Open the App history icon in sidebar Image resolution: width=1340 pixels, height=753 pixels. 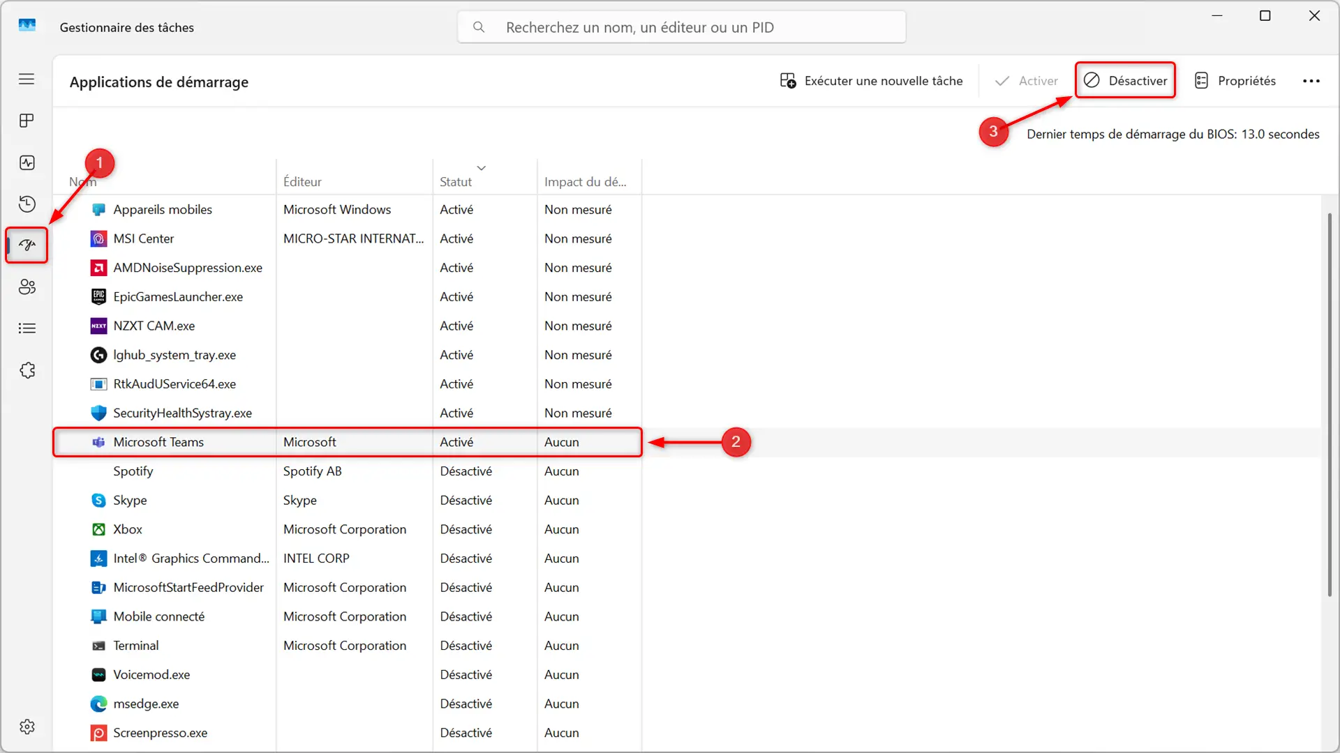27,204
